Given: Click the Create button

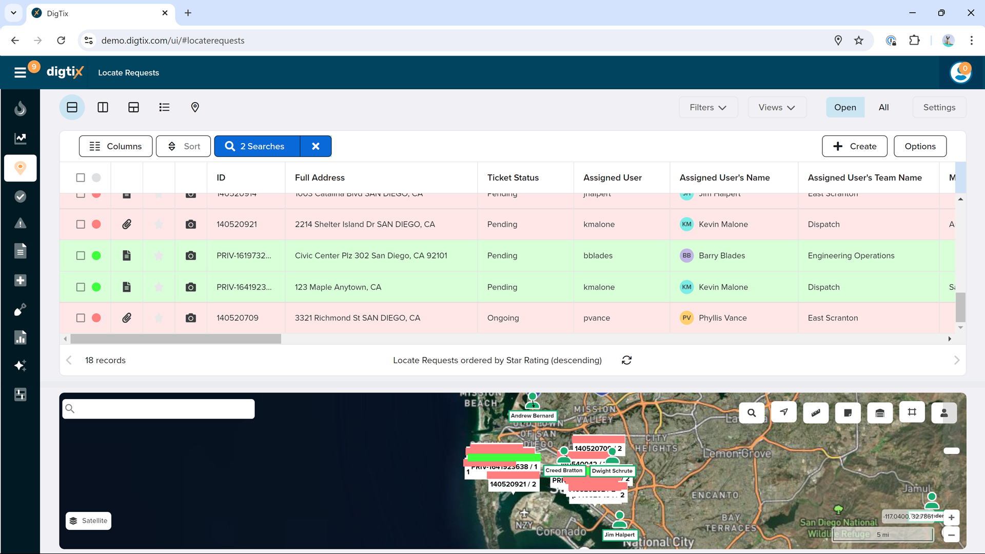Looking at the screenshot, I should pyautogui.click(x=854, y=146).
